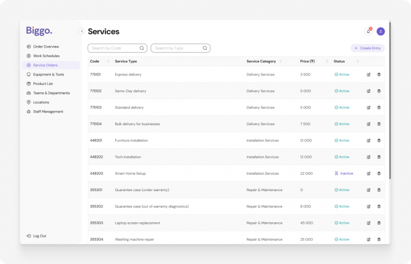This screenshot has width=411, height=264.
Task: Select code 355302 cell
Action: [97, 206]
